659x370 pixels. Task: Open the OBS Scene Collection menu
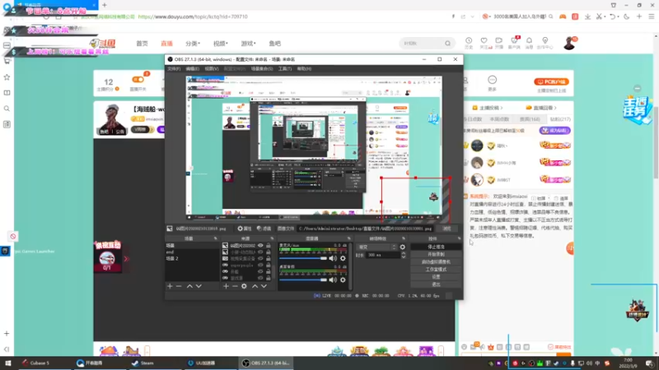click(262, 69)
